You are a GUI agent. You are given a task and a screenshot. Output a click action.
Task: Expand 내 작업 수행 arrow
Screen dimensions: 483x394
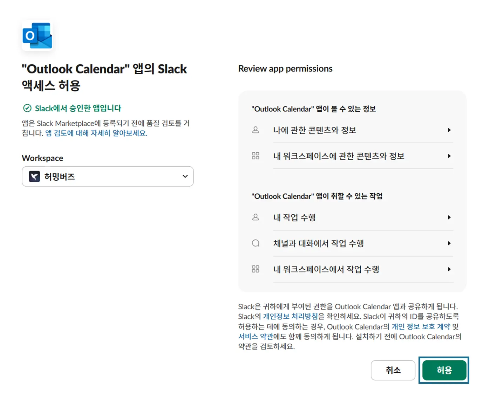coord(449,217)
